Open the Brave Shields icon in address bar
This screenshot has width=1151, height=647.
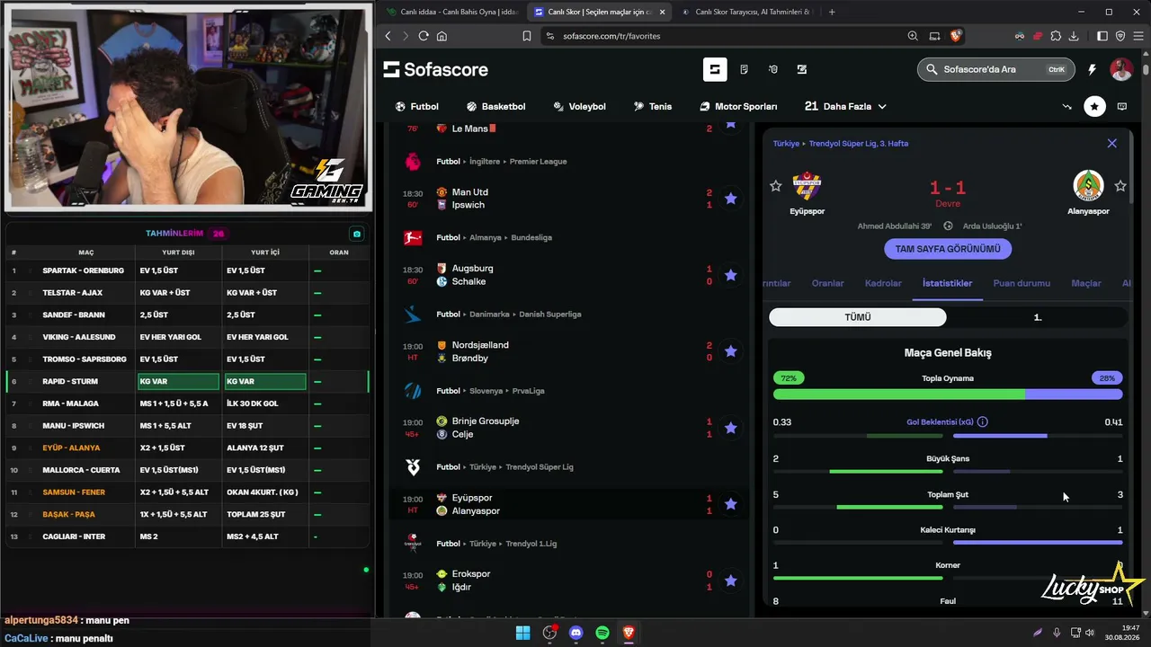[x=956, y=36]
